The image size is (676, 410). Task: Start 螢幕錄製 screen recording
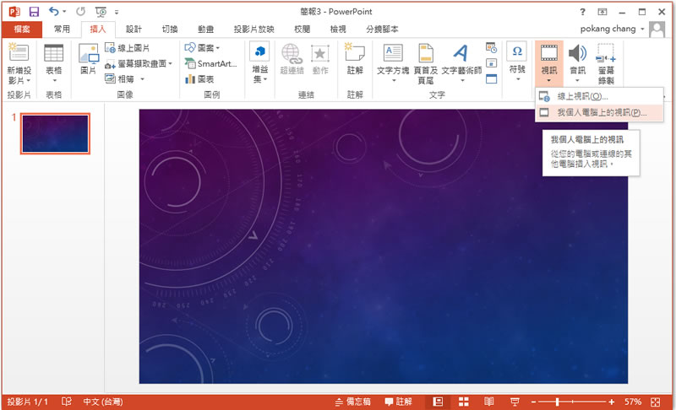click(606, 63)
